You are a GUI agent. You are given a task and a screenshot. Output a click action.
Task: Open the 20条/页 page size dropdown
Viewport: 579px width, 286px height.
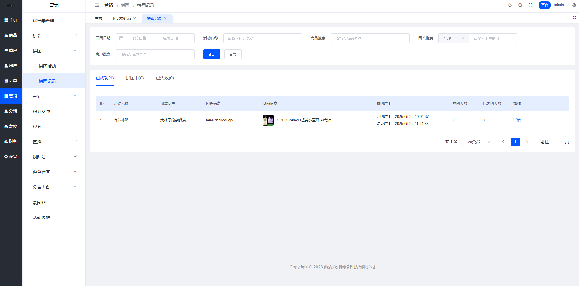477,142
